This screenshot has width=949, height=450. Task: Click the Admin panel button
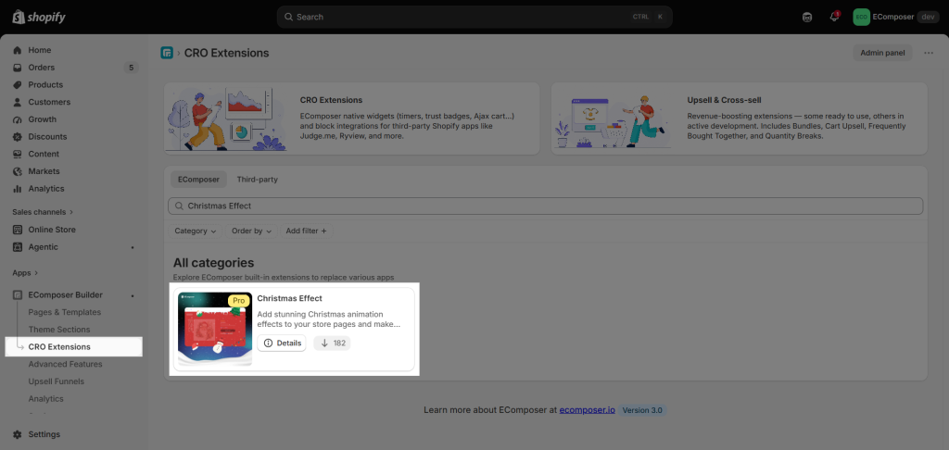point(882,53)
